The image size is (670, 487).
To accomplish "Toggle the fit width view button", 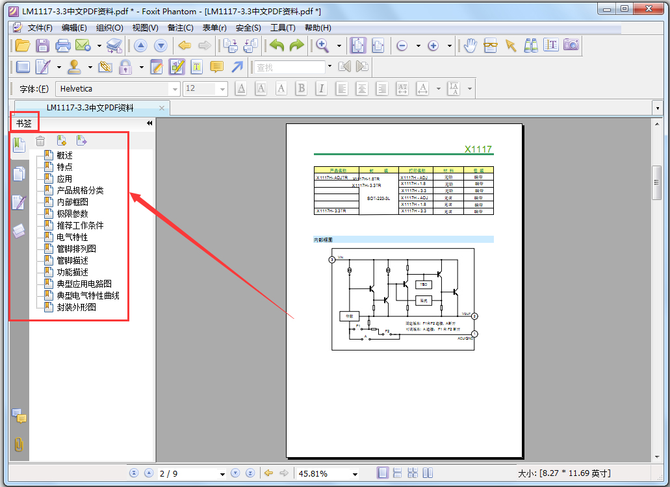I will (x=378, y=45).
